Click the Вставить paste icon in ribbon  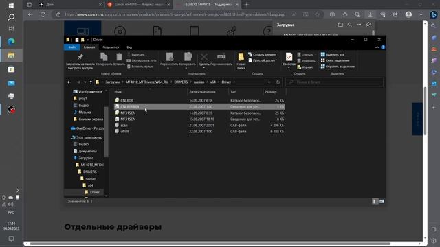pos(119,60)
